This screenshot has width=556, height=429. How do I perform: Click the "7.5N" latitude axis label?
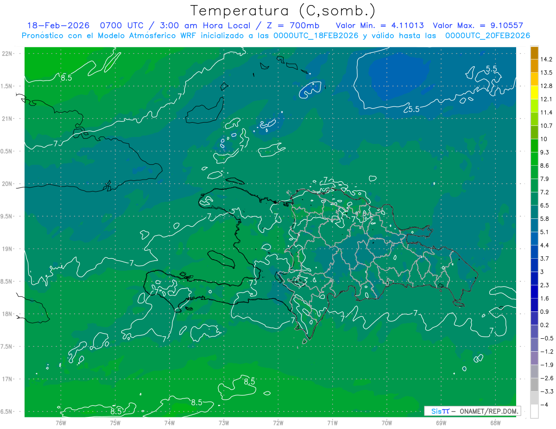click(x=6, y=347)
